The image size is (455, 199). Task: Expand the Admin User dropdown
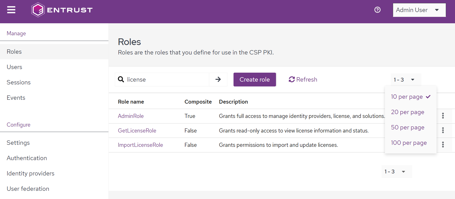click(x=419, y=10)
